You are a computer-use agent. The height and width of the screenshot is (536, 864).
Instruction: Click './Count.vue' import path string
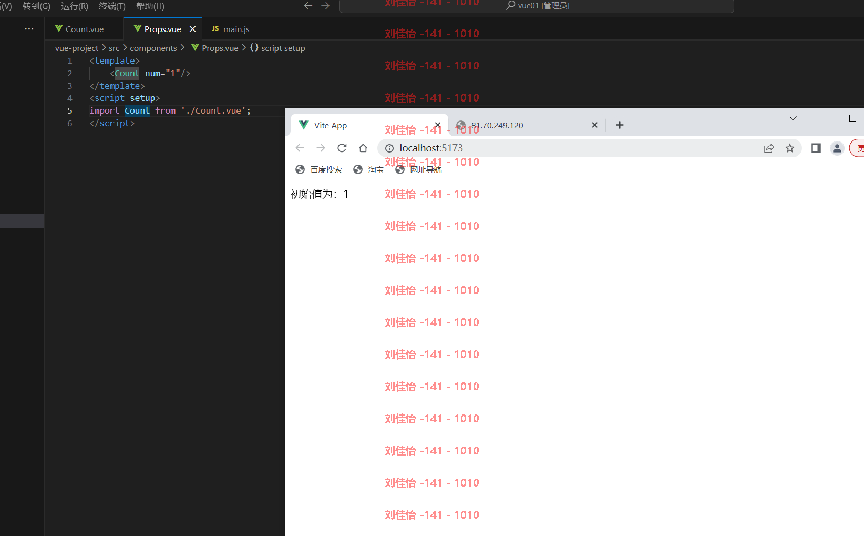[213, 110]
